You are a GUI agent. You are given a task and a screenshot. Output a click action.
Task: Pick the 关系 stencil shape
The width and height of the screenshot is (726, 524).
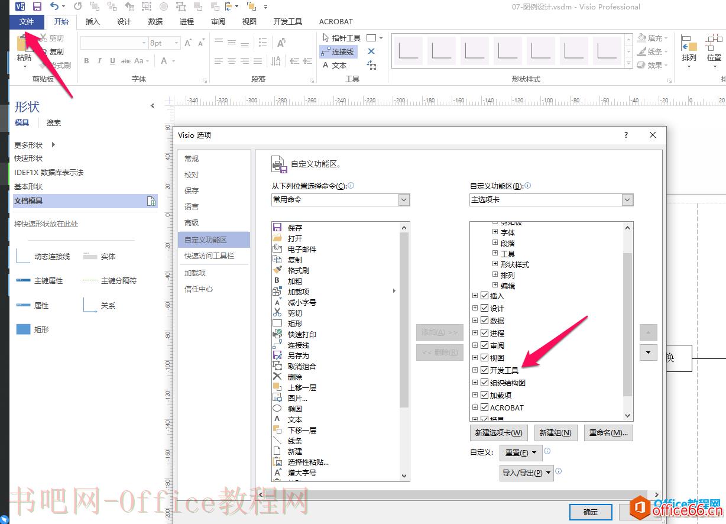(x=99, y=305)
